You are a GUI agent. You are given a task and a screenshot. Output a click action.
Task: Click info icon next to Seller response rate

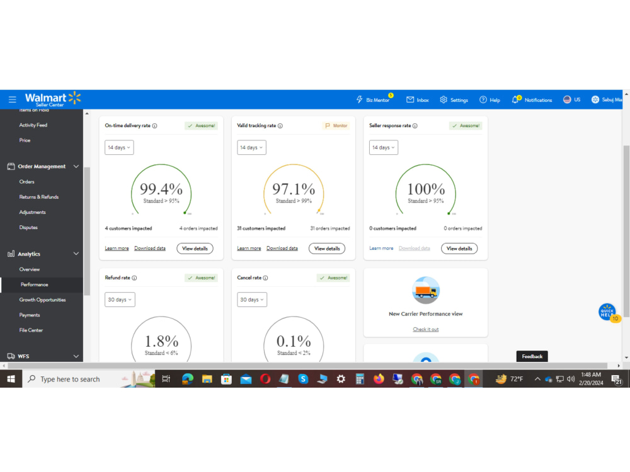tap(415, 126)
